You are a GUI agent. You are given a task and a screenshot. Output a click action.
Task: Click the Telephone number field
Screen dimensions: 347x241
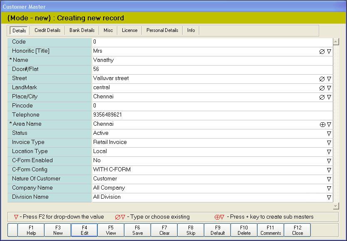click(x=212, y=115)
